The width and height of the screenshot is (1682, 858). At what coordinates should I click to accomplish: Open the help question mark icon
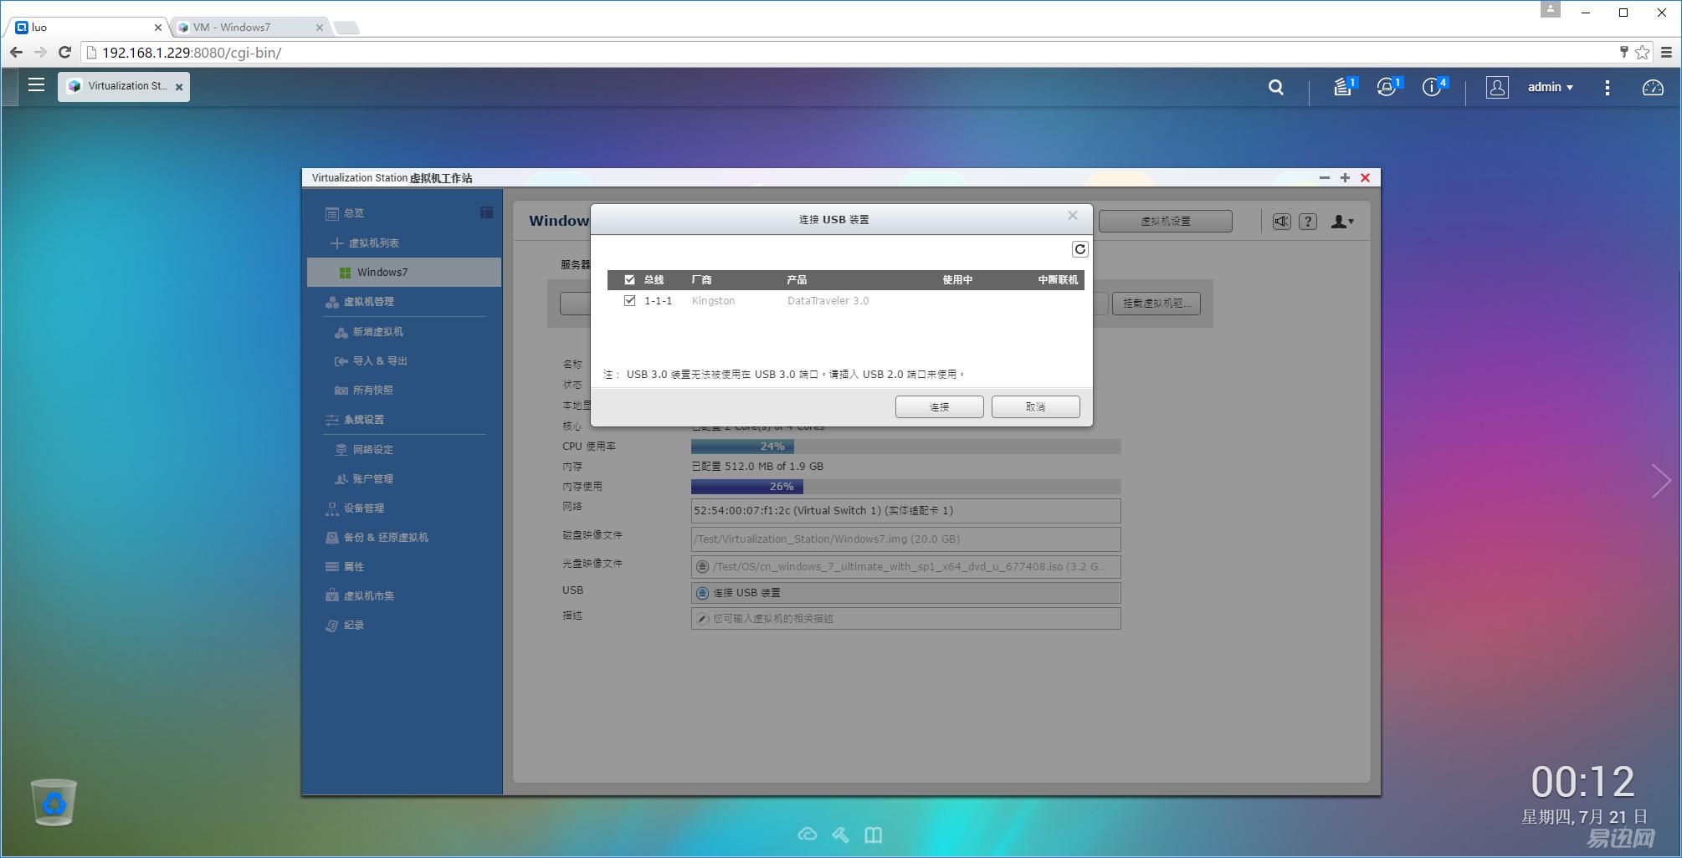[x=1308, y=222]
